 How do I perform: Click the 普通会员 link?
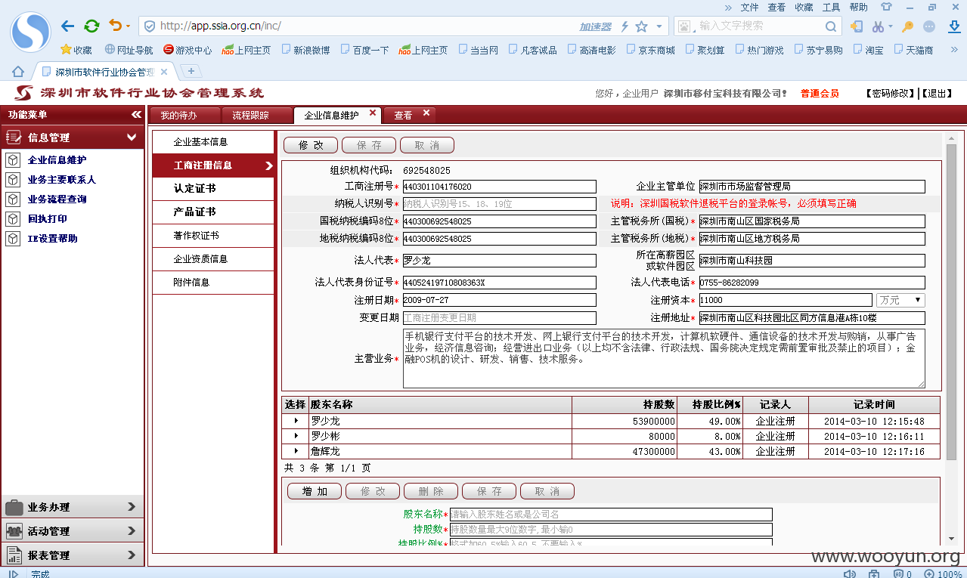[820, 93]
